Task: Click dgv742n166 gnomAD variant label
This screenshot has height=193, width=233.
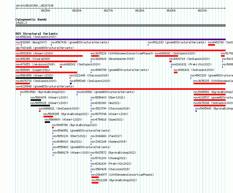Action: tap(45, 48)
